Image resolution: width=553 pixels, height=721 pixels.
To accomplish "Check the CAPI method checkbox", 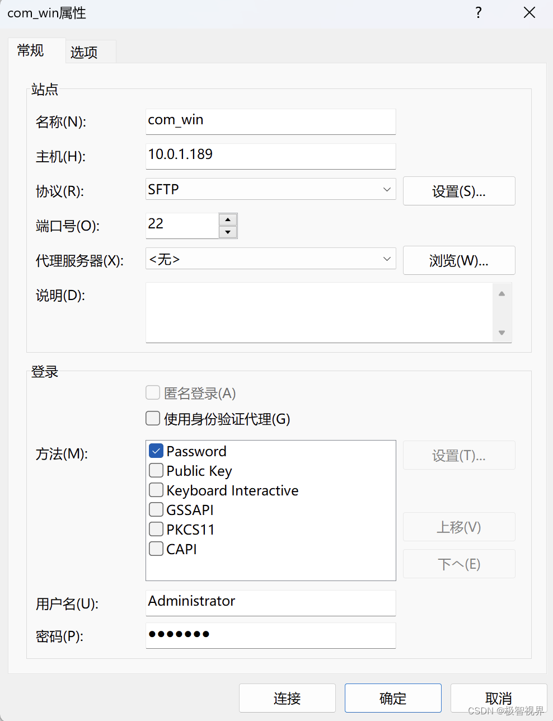I will [156, 549].
